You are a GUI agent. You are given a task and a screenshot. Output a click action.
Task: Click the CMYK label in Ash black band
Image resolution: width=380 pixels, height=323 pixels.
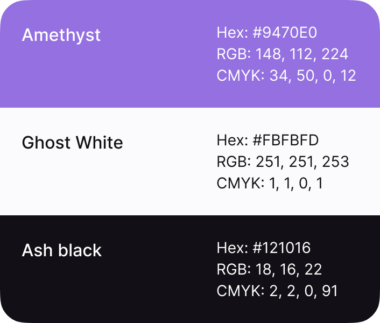[x=241, y=291]
